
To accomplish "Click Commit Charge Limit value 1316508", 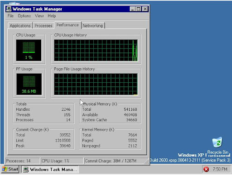I will click(x=63, y=140).
